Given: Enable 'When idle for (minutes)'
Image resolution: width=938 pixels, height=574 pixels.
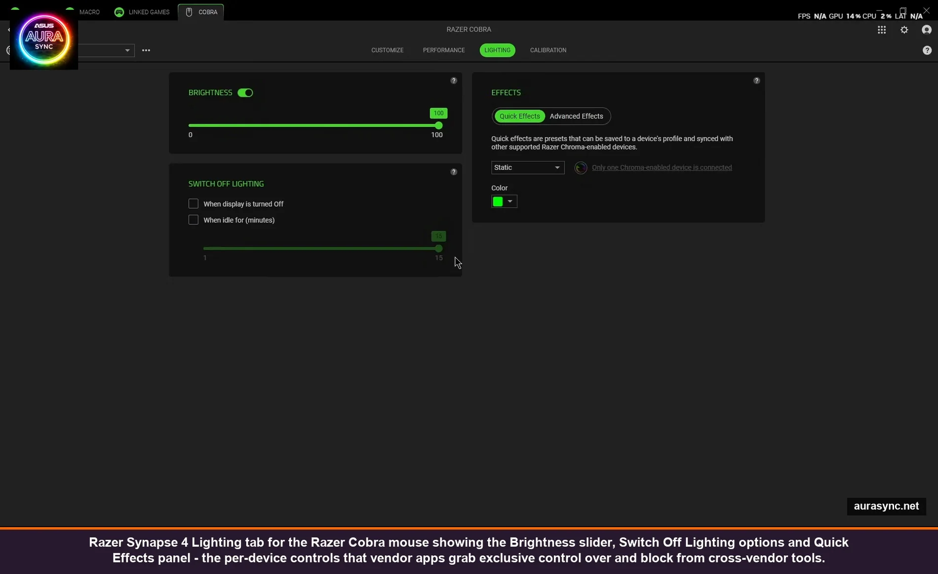Looking at the screenshot, I should tap(193, 220).
